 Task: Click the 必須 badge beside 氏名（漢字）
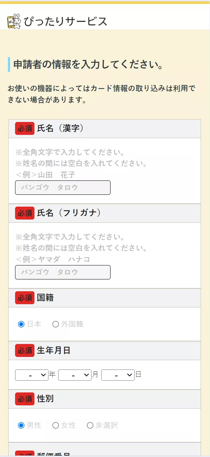(x=24, y=128)
